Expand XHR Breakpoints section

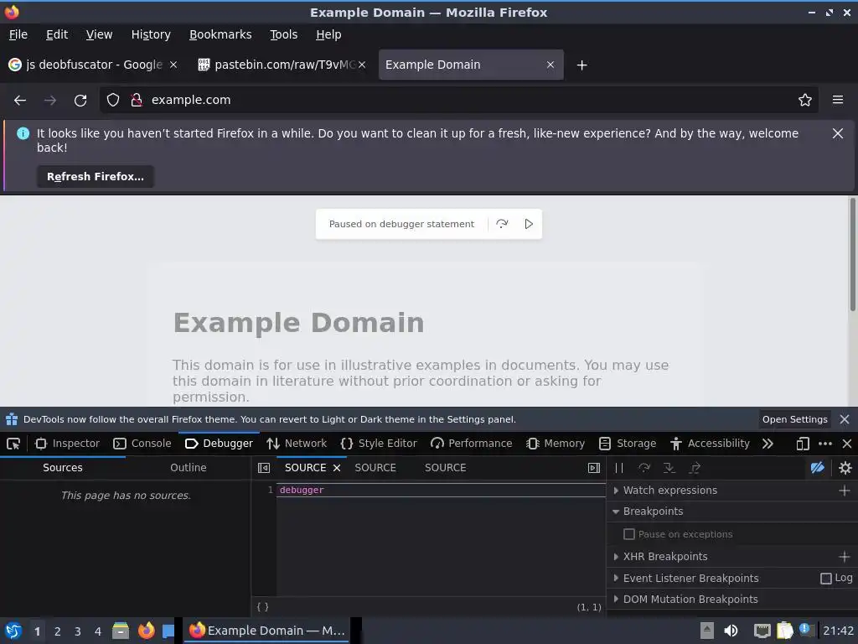[x=616, y=557]
